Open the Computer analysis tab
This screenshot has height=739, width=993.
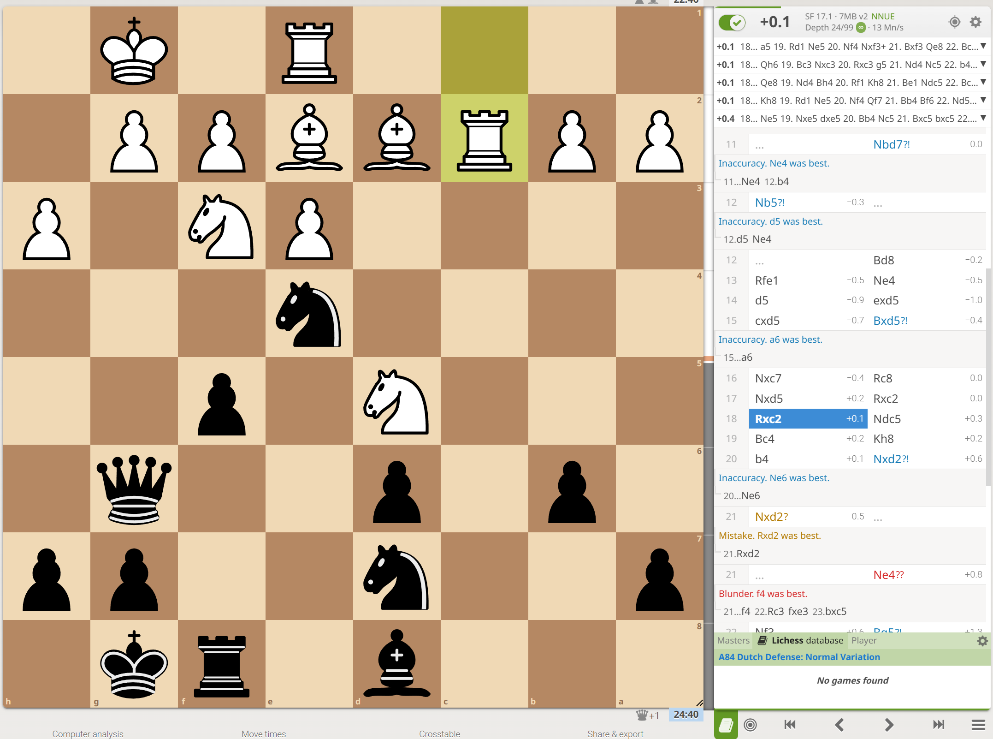tap(88, 733)
